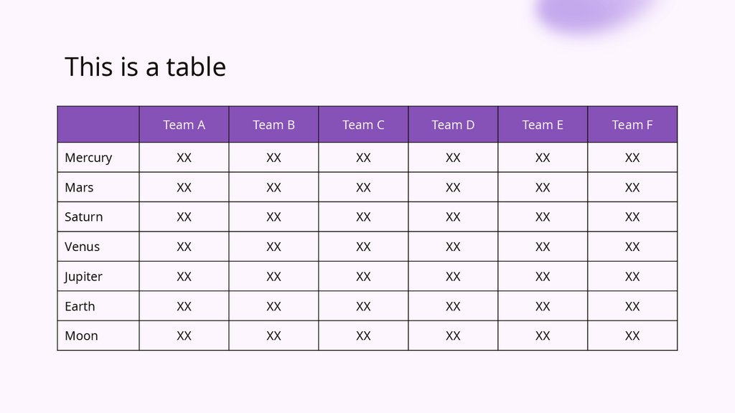Viewport: 735px width, 413px height.
Task: Select the Jupiter cell under Team E
Action: tap(543, 277)
